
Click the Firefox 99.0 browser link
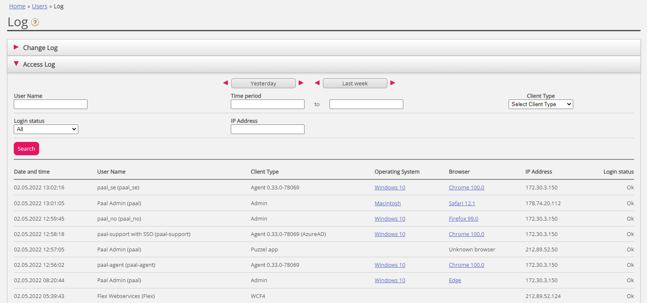coord(463,219)
